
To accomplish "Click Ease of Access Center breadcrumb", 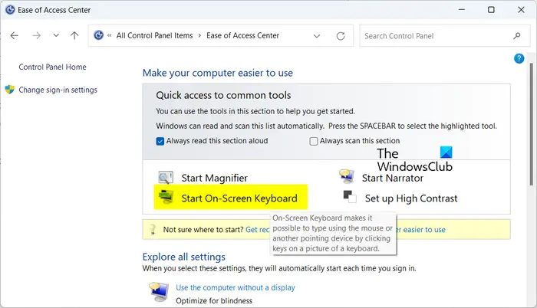I will [x=243, y=35].
